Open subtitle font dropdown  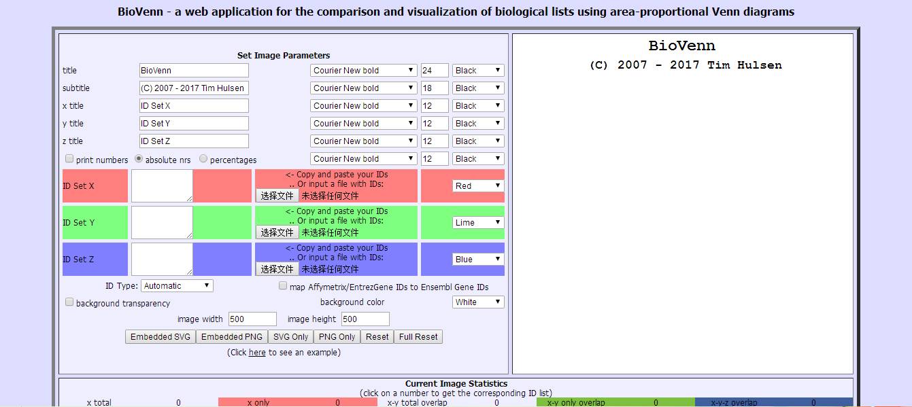pos(364,88)
